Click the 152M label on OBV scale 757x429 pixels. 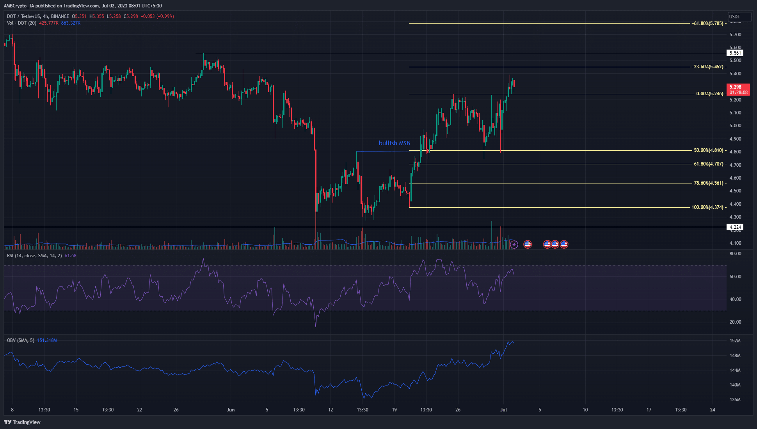[735, 341]
